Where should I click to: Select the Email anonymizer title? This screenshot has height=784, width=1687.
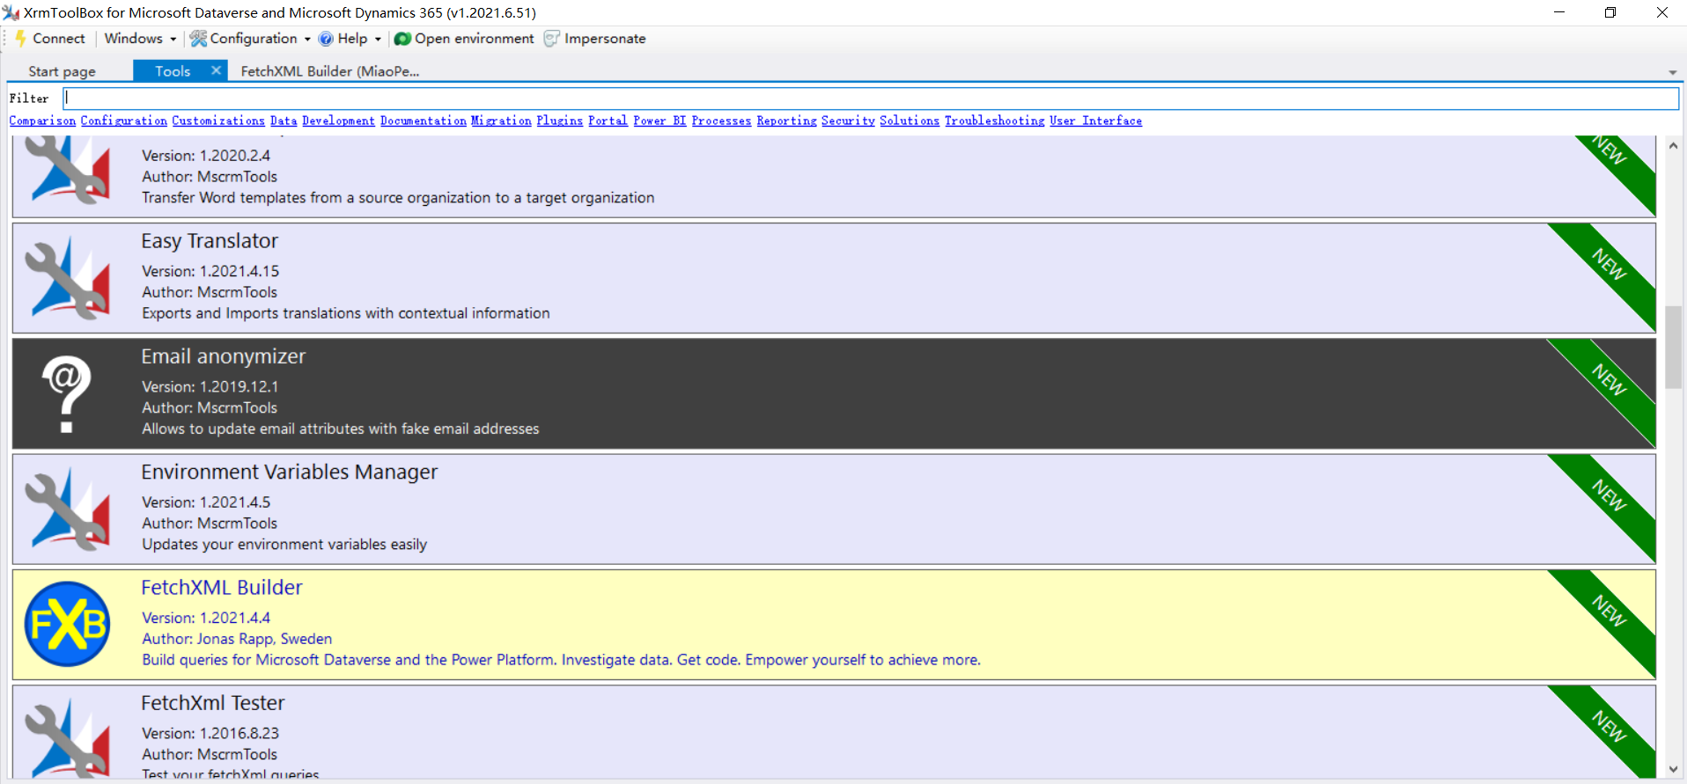224,356
